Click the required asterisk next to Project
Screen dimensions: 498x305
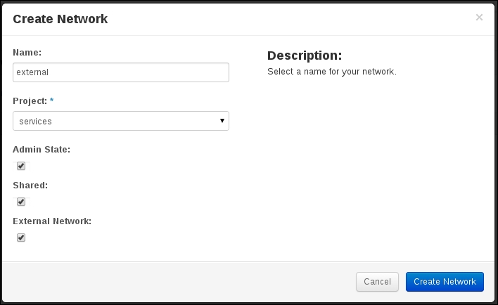pyautogui.click(x=52, y=100)
